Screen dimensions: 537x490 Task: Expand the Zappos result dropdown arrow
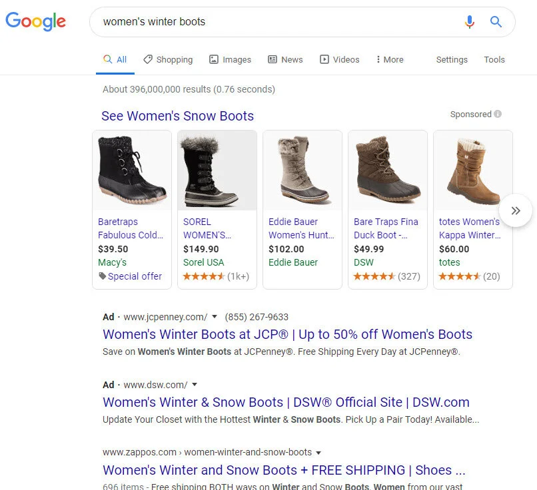click(318, 452)
